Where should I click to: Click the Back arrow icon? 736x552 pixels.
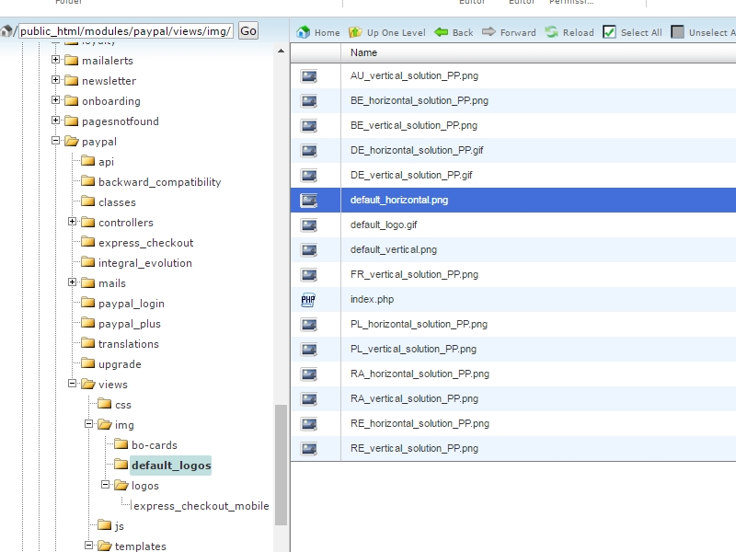coord(442,32)
